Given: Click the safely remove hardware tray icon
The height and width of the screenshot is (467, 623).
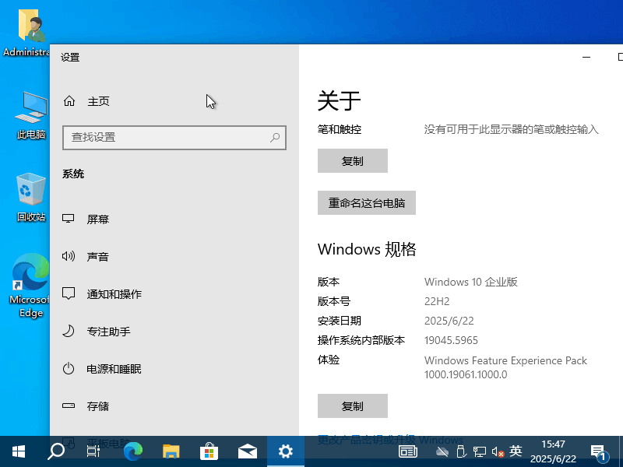Looking at the screenshot, I should [461, 451].
